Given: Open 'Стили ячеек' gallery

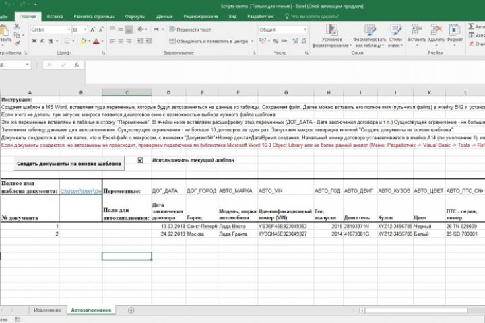Looking at the screenshot, I should click(x=395, y=36).
